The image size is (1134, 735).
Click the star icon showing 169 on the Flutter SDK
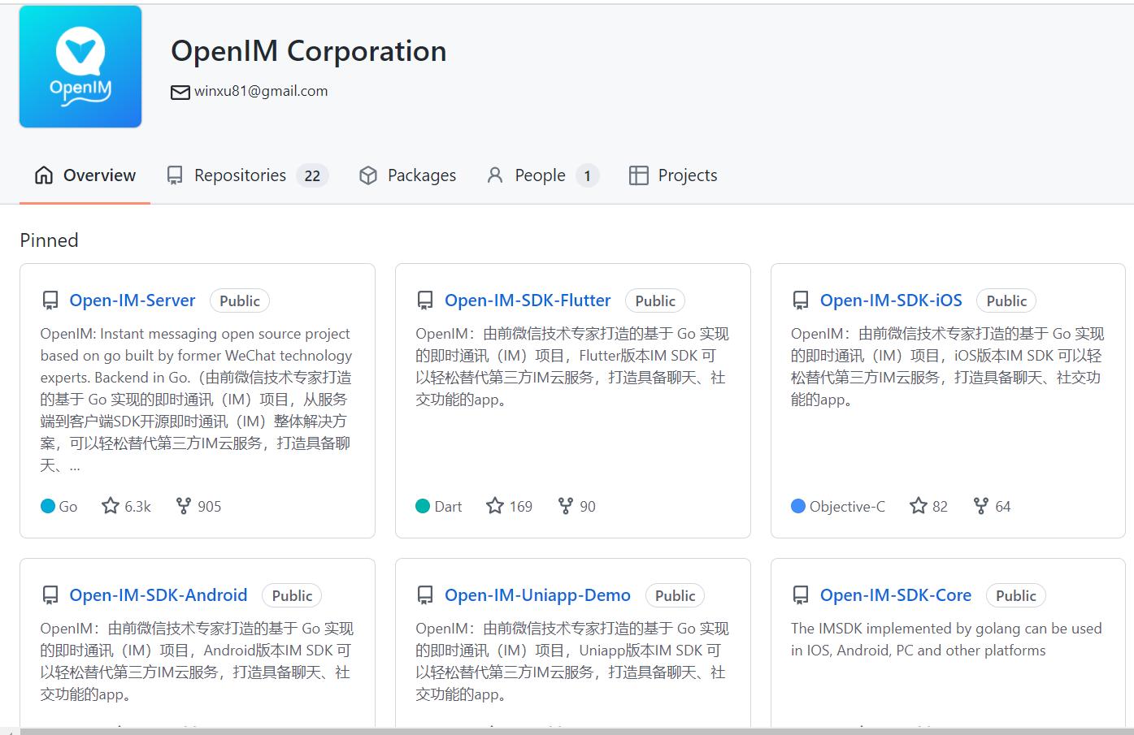(495, 506)
